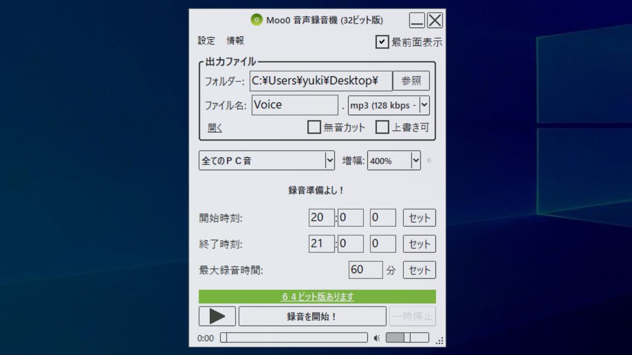632x355 pixels.
Task: Open the 情報 menu
Action: (x=235, y=41)
